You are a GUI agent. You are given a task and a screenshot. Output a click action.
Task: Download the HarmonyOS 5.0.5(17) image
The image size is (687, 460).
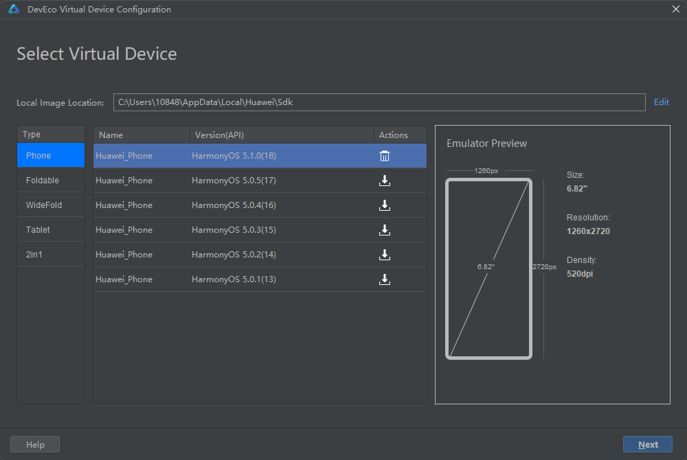(x=384, y=181)
